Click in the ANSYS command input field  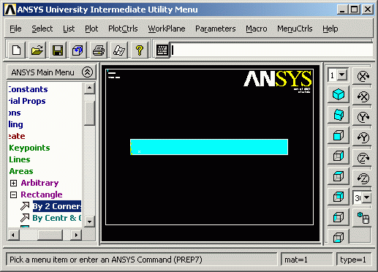point(271,50)
